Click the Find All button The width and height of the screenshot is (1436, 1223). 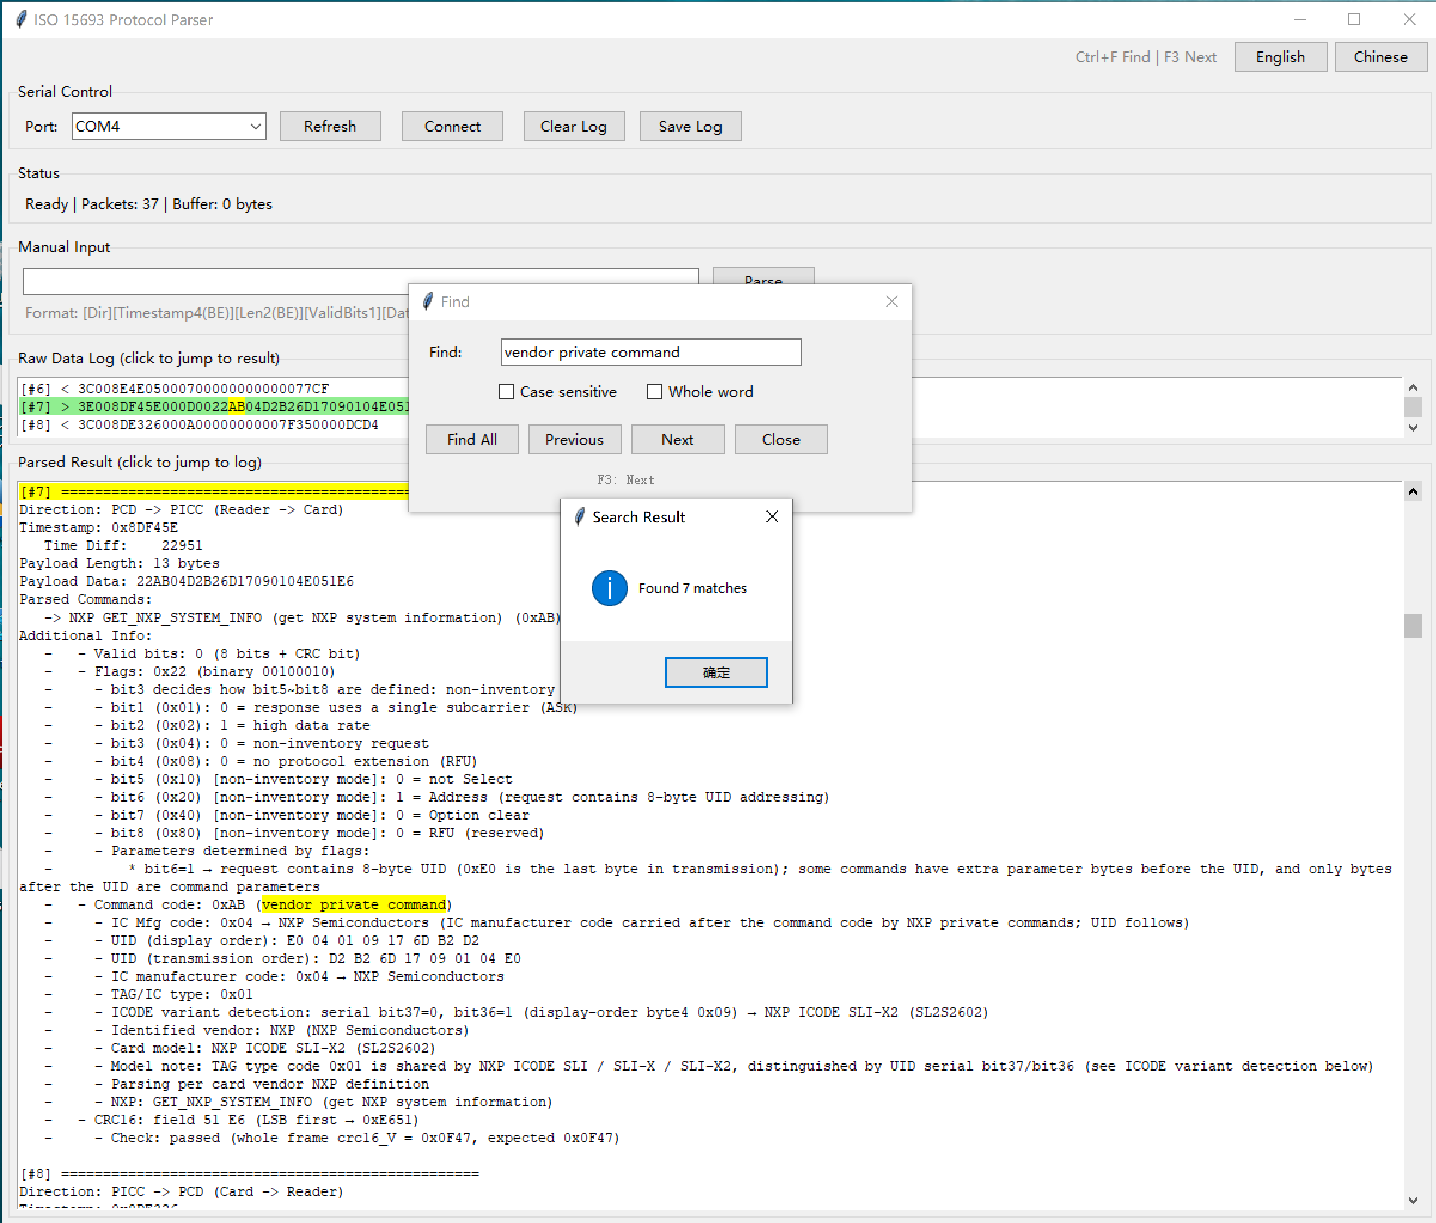[x=472, y=439]
